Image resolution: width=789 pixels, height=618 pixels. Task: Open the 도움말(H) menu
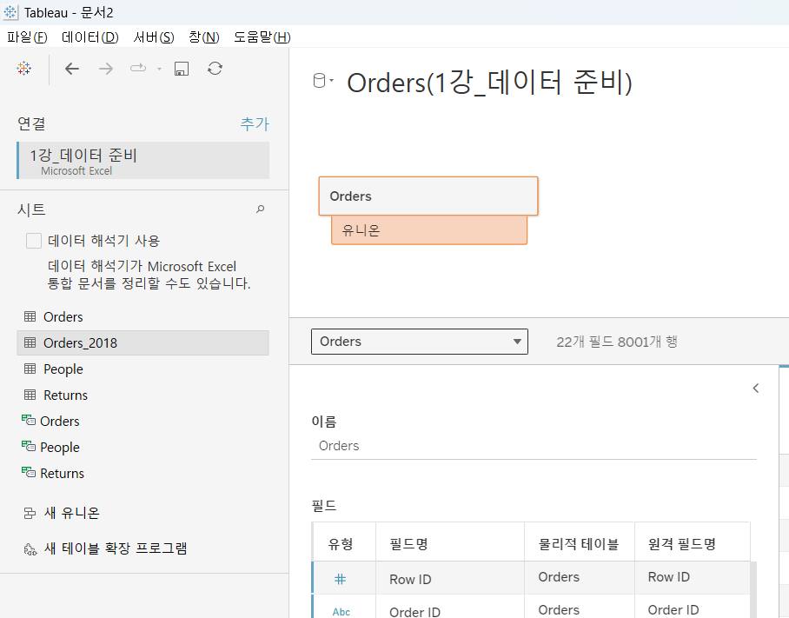[x=262, y=37]
